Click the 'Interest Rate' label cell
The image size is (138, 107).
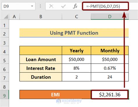click(x=41, y=68)
